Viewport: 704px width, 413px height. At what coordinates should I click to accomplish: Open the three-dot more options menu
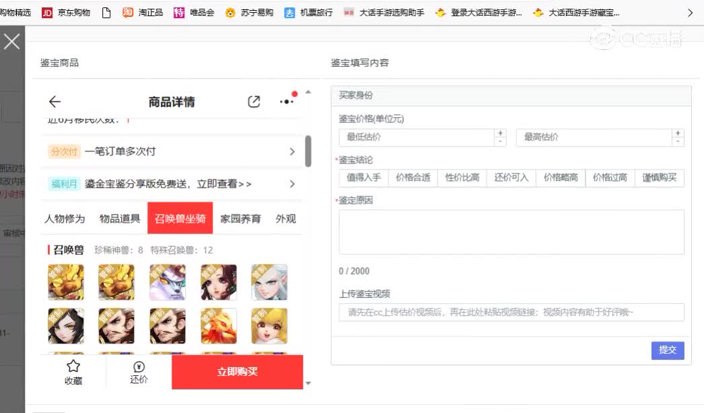click(287, 102)
